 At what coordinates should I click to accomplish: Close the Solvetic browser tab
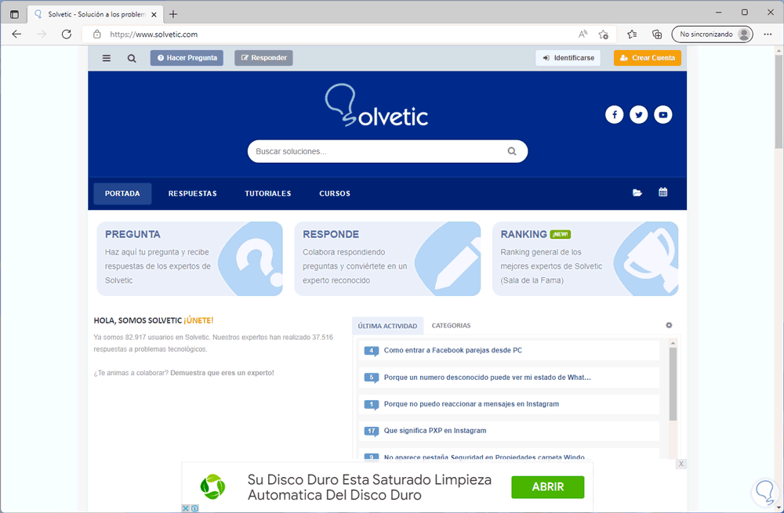click(x=154, y=14)
